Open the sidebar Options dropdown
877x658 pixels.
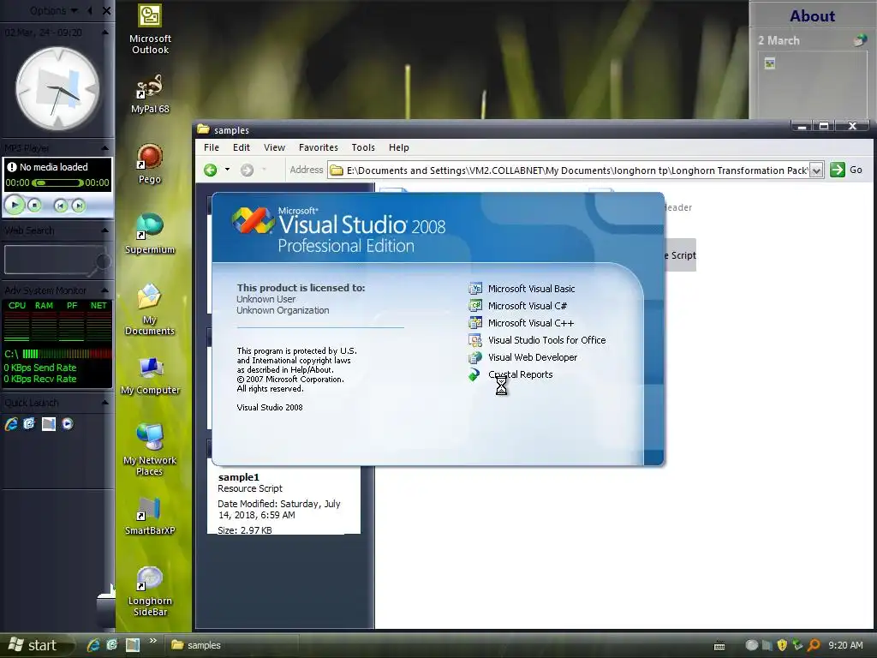pos(54,10)
